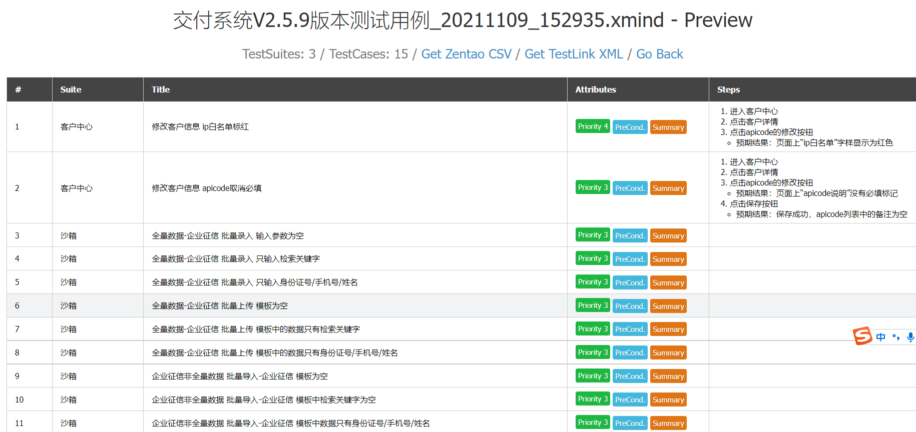Open the Get TestLink XML link
Viewport: 916px width, 432px height.
(574, 54)
